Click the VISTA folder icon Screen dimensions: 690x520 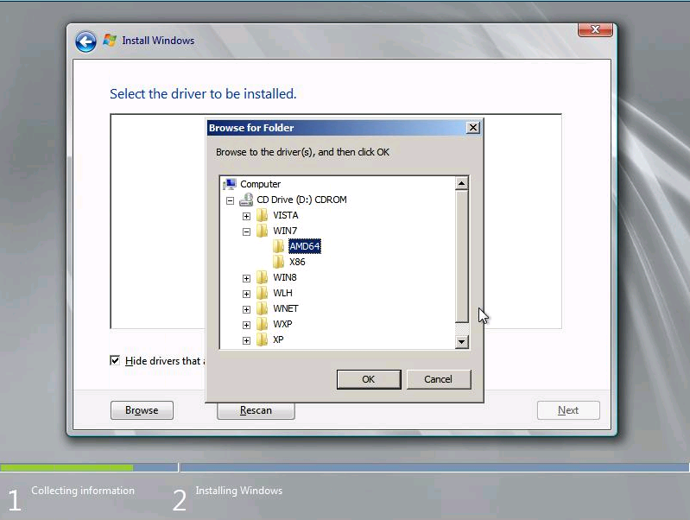(x=263, y=215)
